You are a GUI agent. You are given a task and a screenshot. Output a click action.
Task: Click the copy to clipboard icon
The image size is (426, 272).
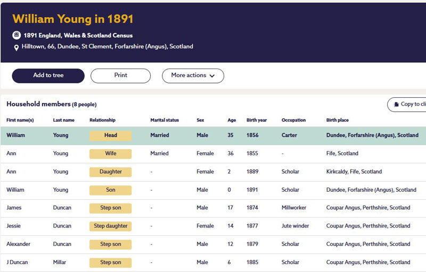(x=396, y=105)
